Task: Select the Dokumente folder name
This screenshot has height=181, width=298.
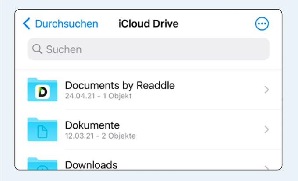Action: (x=92, y=125)
